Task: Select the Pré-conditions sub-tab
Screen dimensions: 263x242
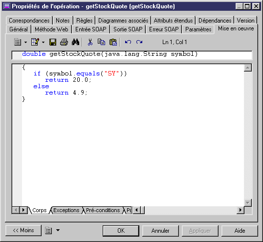Action: pyautogui.click(x=103, y=210)
